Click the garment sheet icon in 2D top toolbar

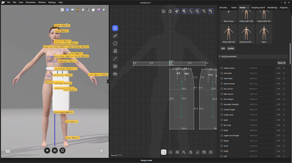[170, 11]
